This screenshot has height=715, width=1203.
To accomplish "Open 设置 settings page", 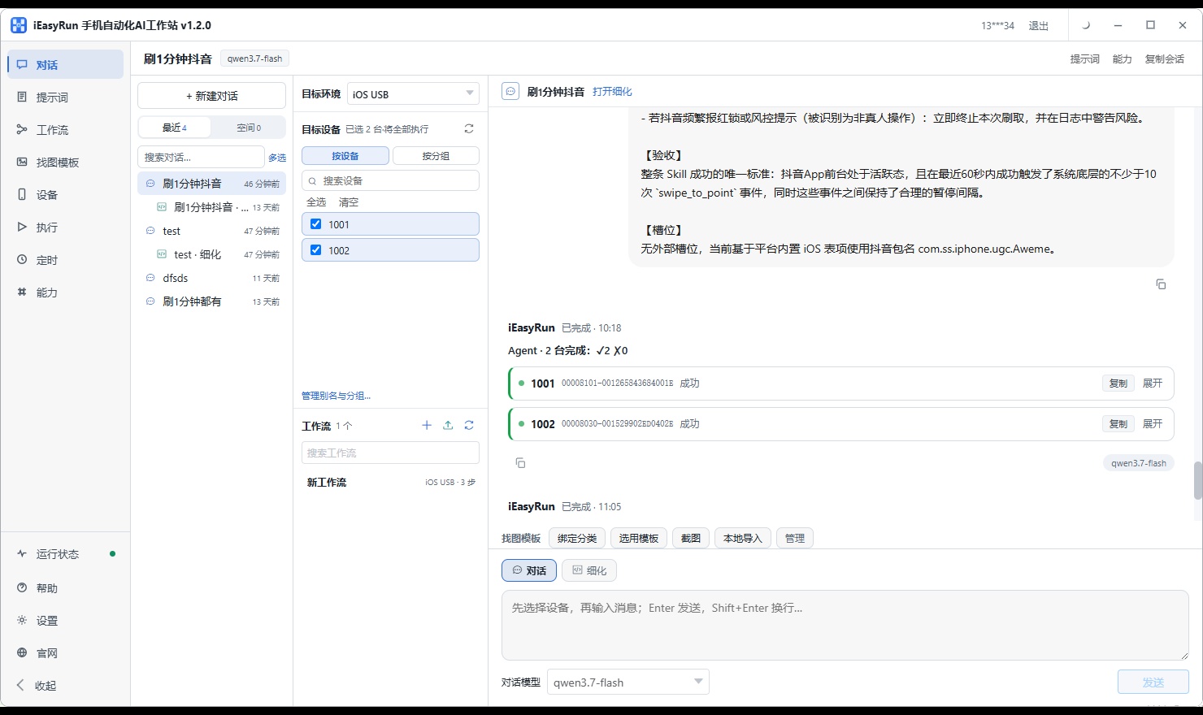I will click(65, 621).
